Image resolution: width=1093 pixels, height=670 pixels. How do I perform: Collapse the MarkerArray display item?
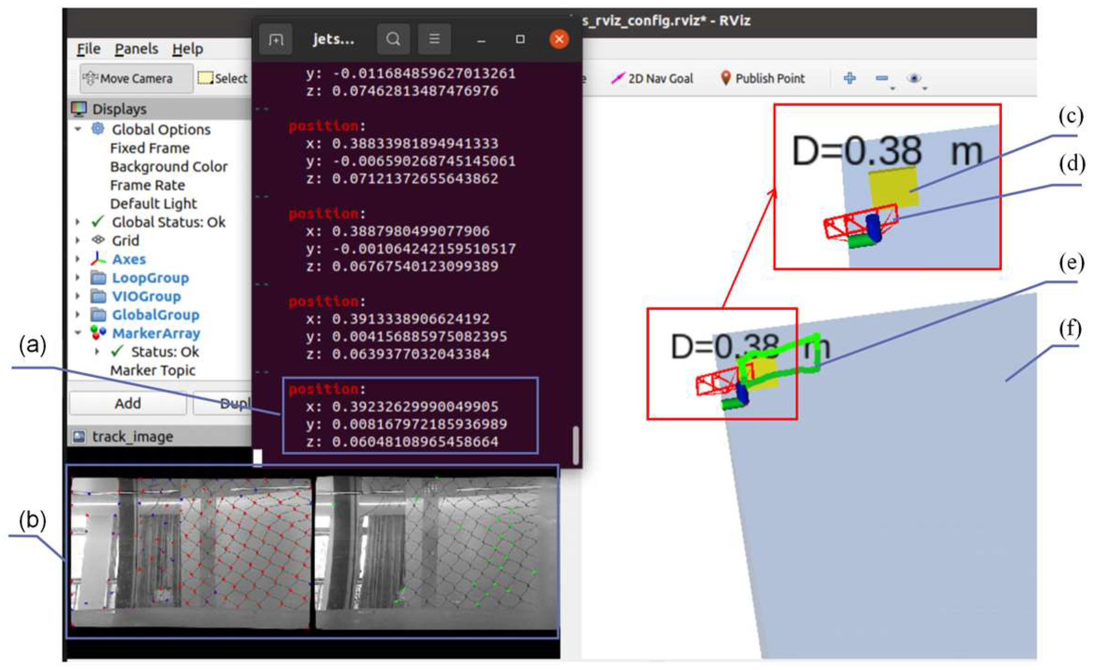pyautogui.click(x=78, y=332)
